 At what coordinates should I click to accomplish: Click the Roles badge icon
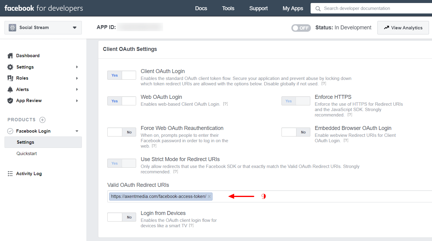(10, 78)
